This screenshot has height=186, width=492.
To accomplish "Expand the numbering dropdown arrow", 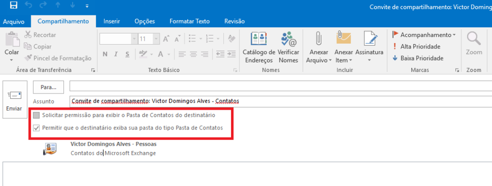I will coord(218,39).
